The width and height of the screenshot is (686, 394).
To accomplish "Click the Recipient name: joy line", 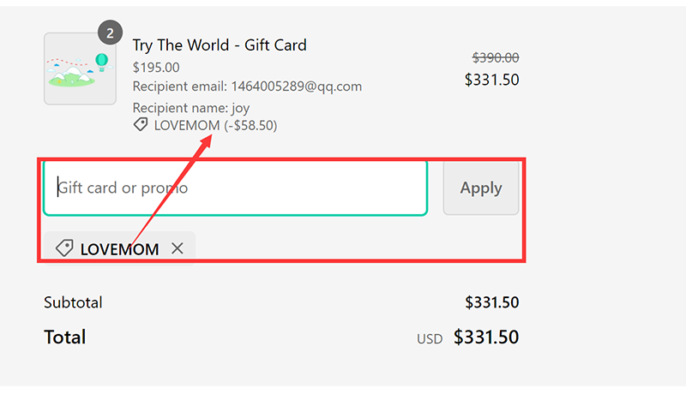I will point(191,108).
